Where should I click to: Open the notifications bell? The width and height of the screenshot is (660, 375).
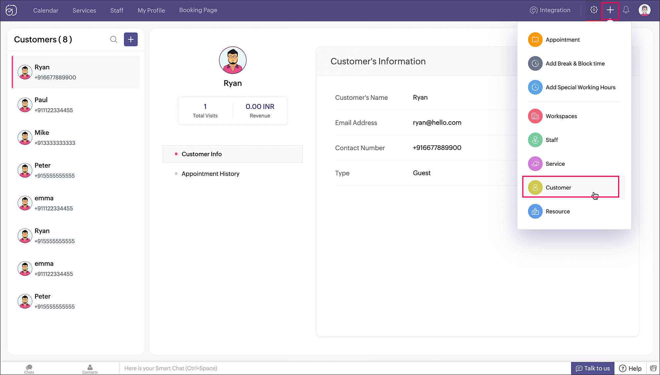click(626, 10)
